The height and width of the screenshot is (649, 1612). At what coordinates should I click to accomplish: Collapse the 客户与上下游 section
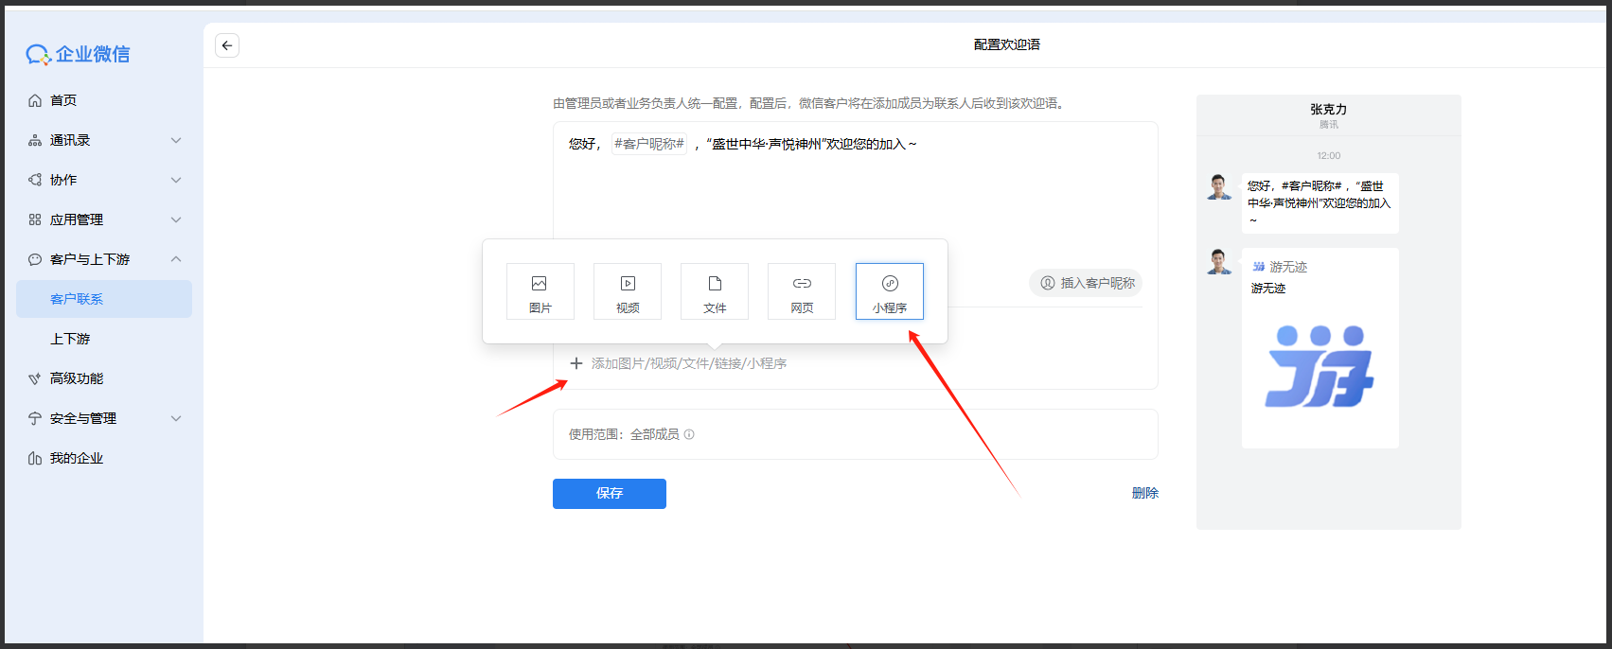175,259
